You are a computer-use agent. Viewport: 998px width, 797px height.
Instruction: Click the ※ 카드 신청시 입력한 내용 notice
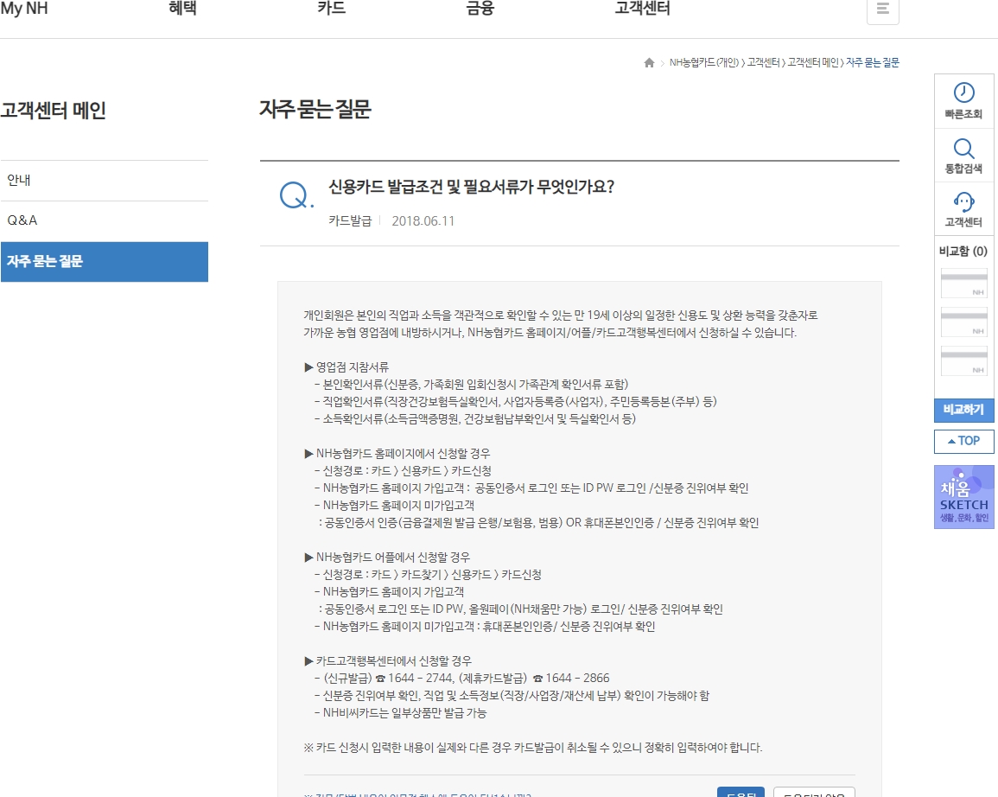(533, 748)
